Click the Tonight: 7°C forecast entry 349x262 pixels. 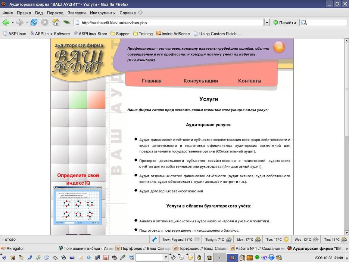point(218,240)
